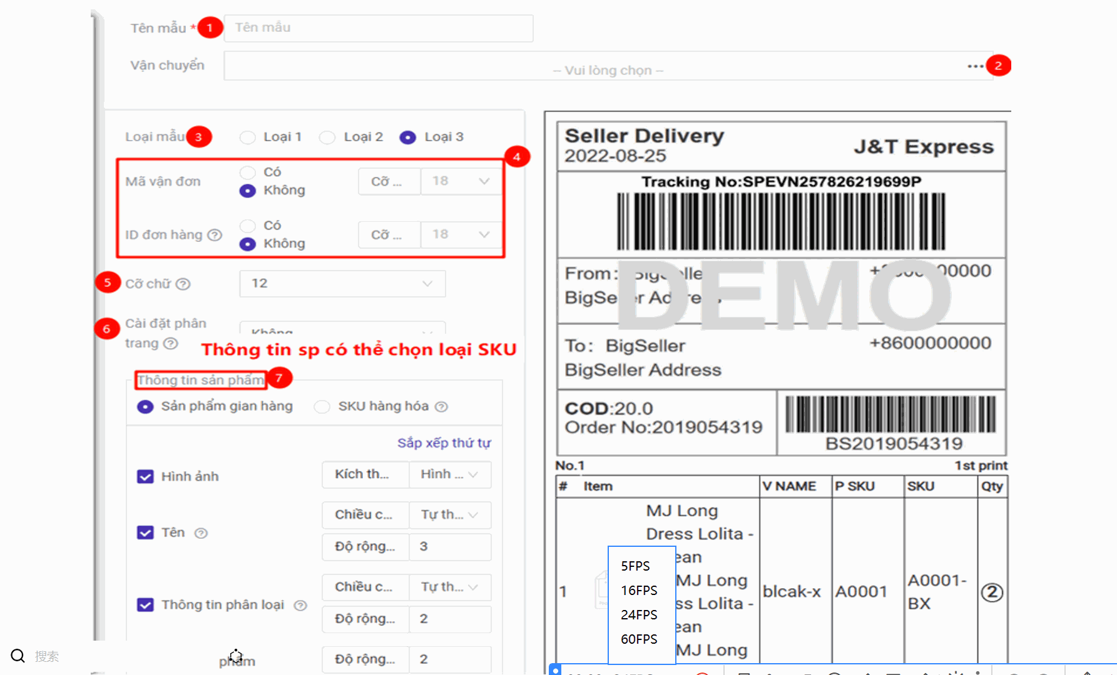This screenshot has height=675, width=1117.
Task: Toggle the Thông tin phân loại checkbox
Action: (145, 605)
